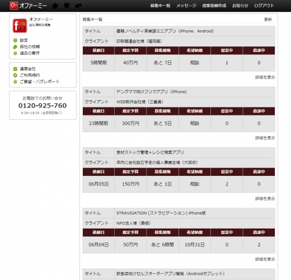Click the green tag icon beside 自社の依頼

click(x=15, y=46)
